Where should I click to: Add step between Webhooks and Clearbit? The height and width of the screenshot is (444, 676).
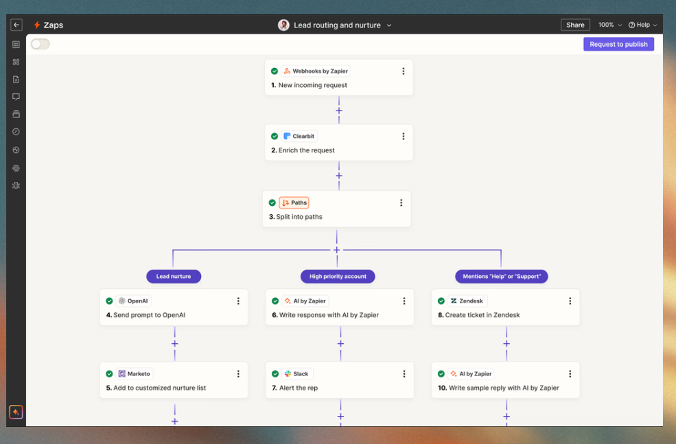[339, 110]
